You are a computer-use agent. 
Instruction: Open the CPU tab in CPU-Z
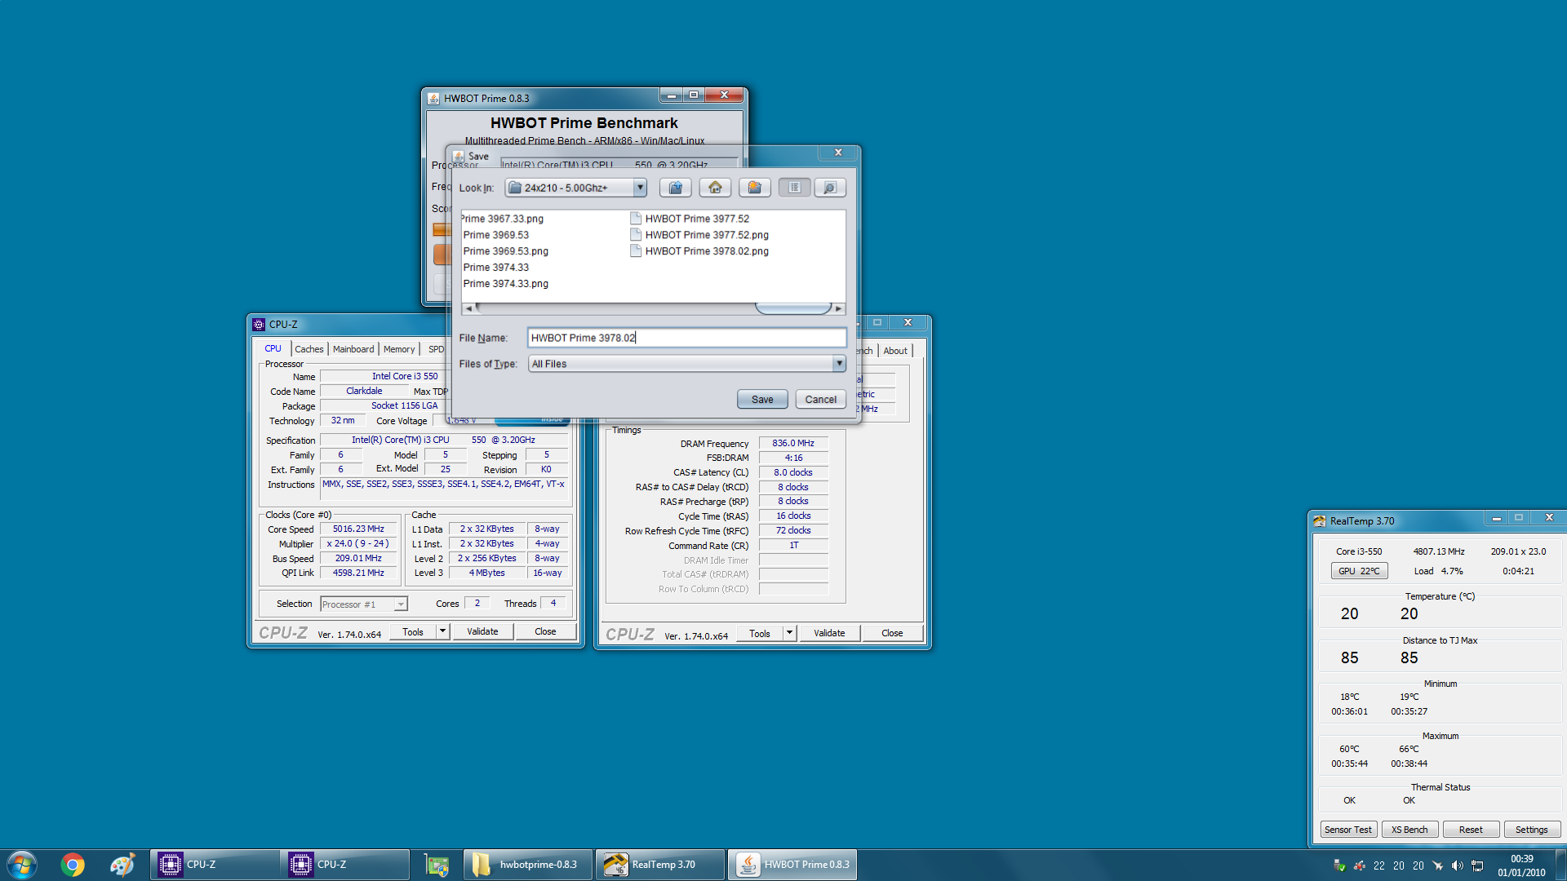click(273, 348)
